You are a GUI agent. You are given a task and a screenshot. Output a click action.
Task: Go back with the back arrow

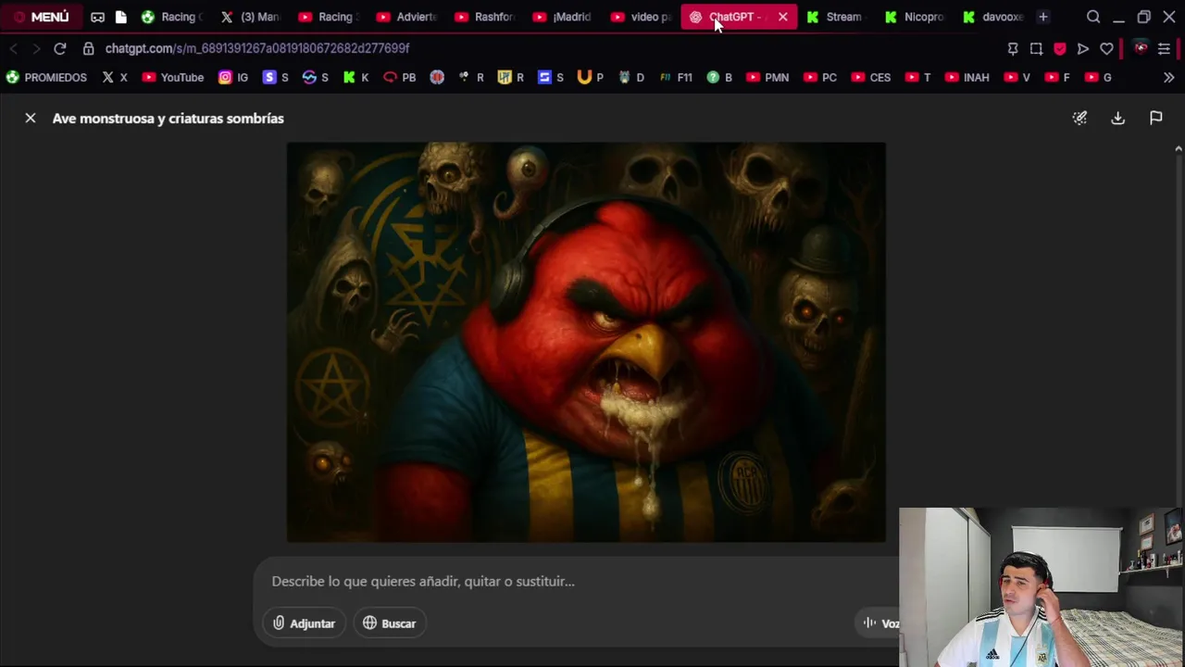14,48
